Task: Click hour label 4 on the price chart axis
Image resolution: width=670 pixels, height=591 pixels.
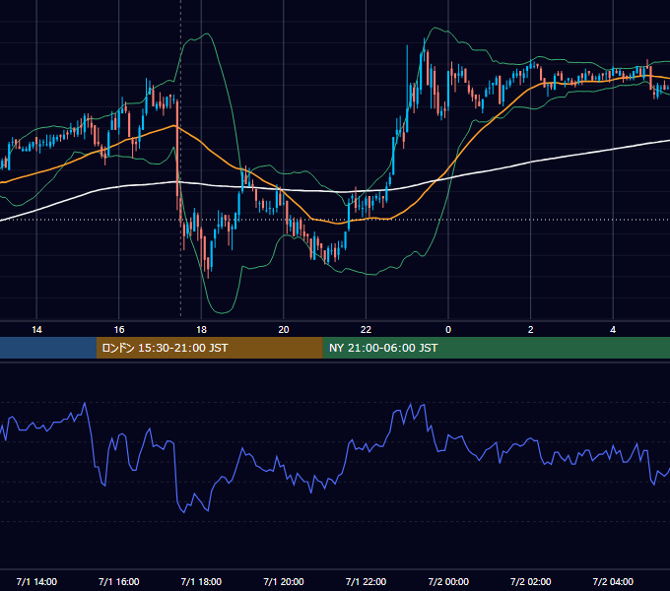Action: pyautogui.click(x=613, y=330)
